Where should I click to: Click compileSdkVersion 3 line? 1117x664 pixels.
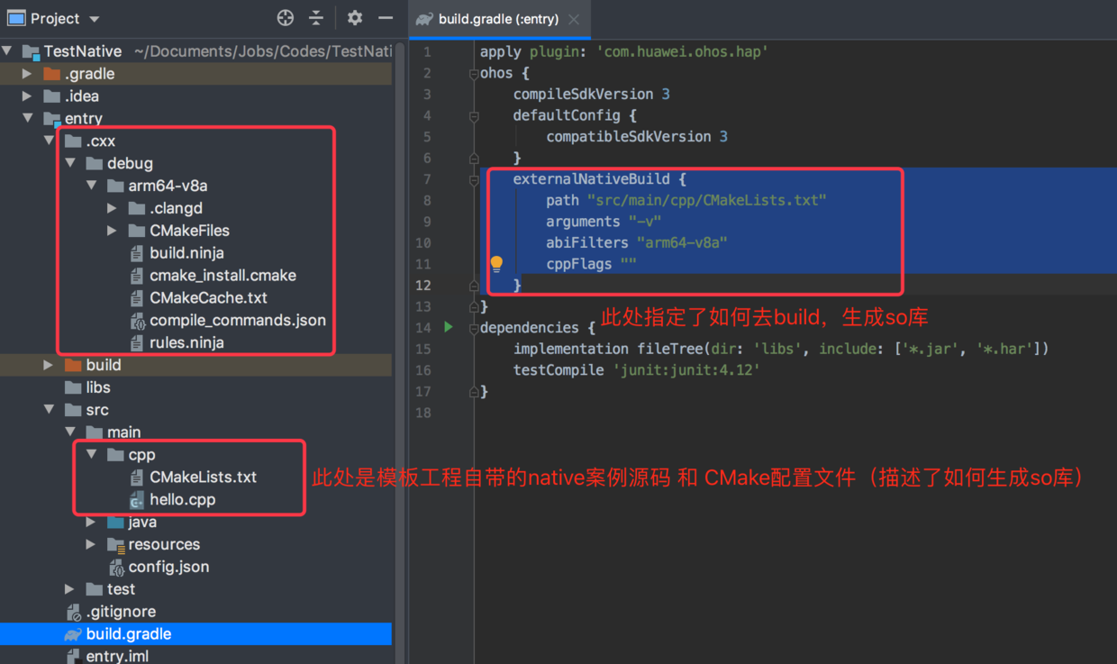592,94
